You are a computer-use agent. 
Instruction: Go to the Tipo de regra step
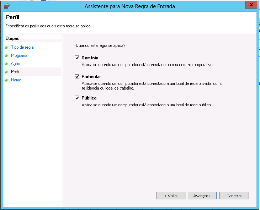[22, 47]
